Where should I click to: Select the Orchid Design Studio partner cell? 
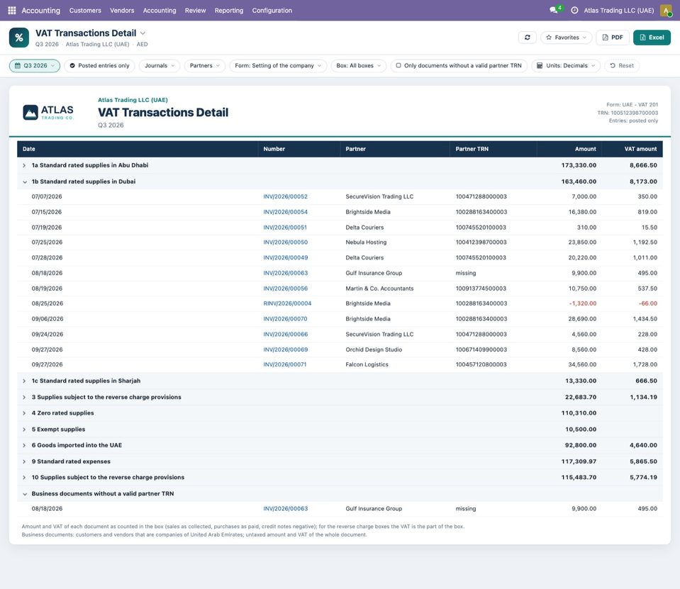tap(374, 349)
